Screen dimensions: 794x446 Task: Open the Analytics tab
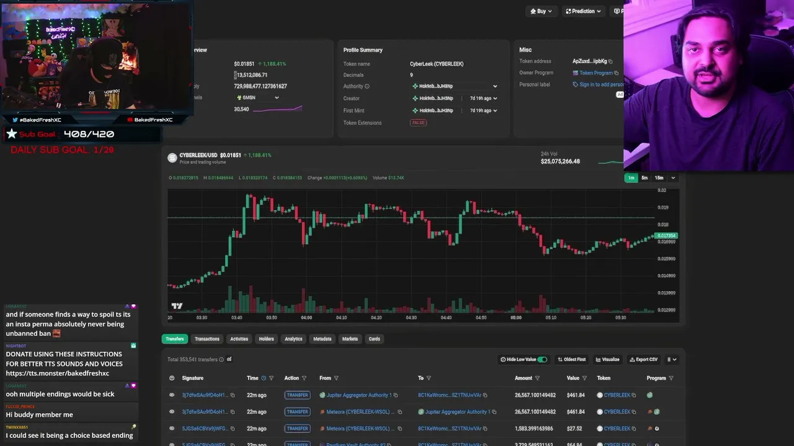coord(293,339)
